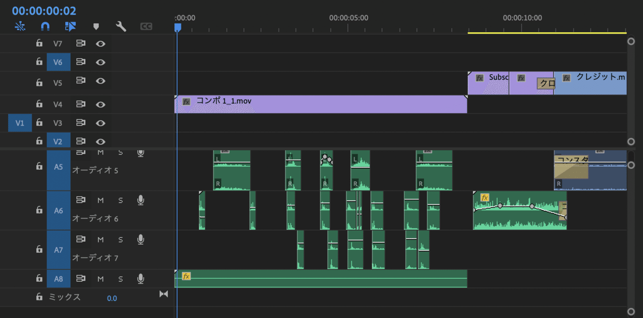The image size is (643, 318).
Task: Enable voice-over record on A7
Action: [141, 240]
